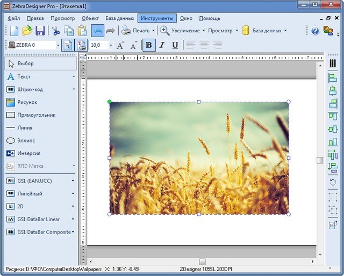Click the vertical scrollbar thumb

320,160
